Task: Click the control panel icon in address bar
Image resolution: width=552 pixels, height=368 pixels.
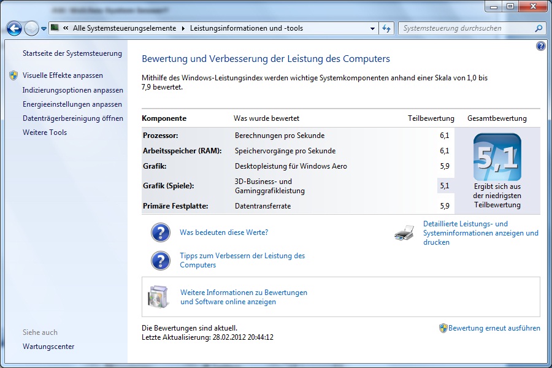Action: click(55, 28)
